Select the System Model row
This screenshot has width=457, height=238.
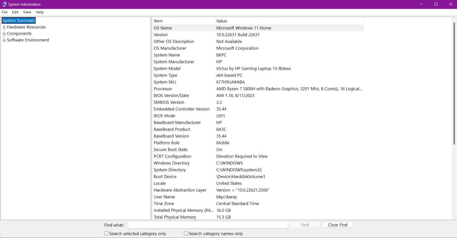coord(258,69)
